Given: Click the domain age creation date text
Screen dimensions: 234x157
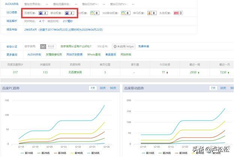Looking at the screenshot, I should [x=64, y=30].
